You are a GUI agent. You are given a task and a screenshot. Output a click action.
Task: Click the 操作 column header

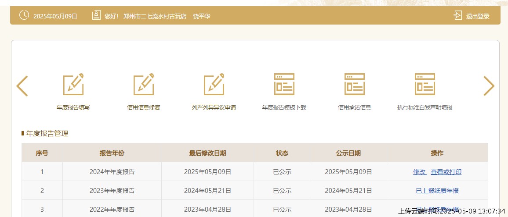click(x=437, y=153)
